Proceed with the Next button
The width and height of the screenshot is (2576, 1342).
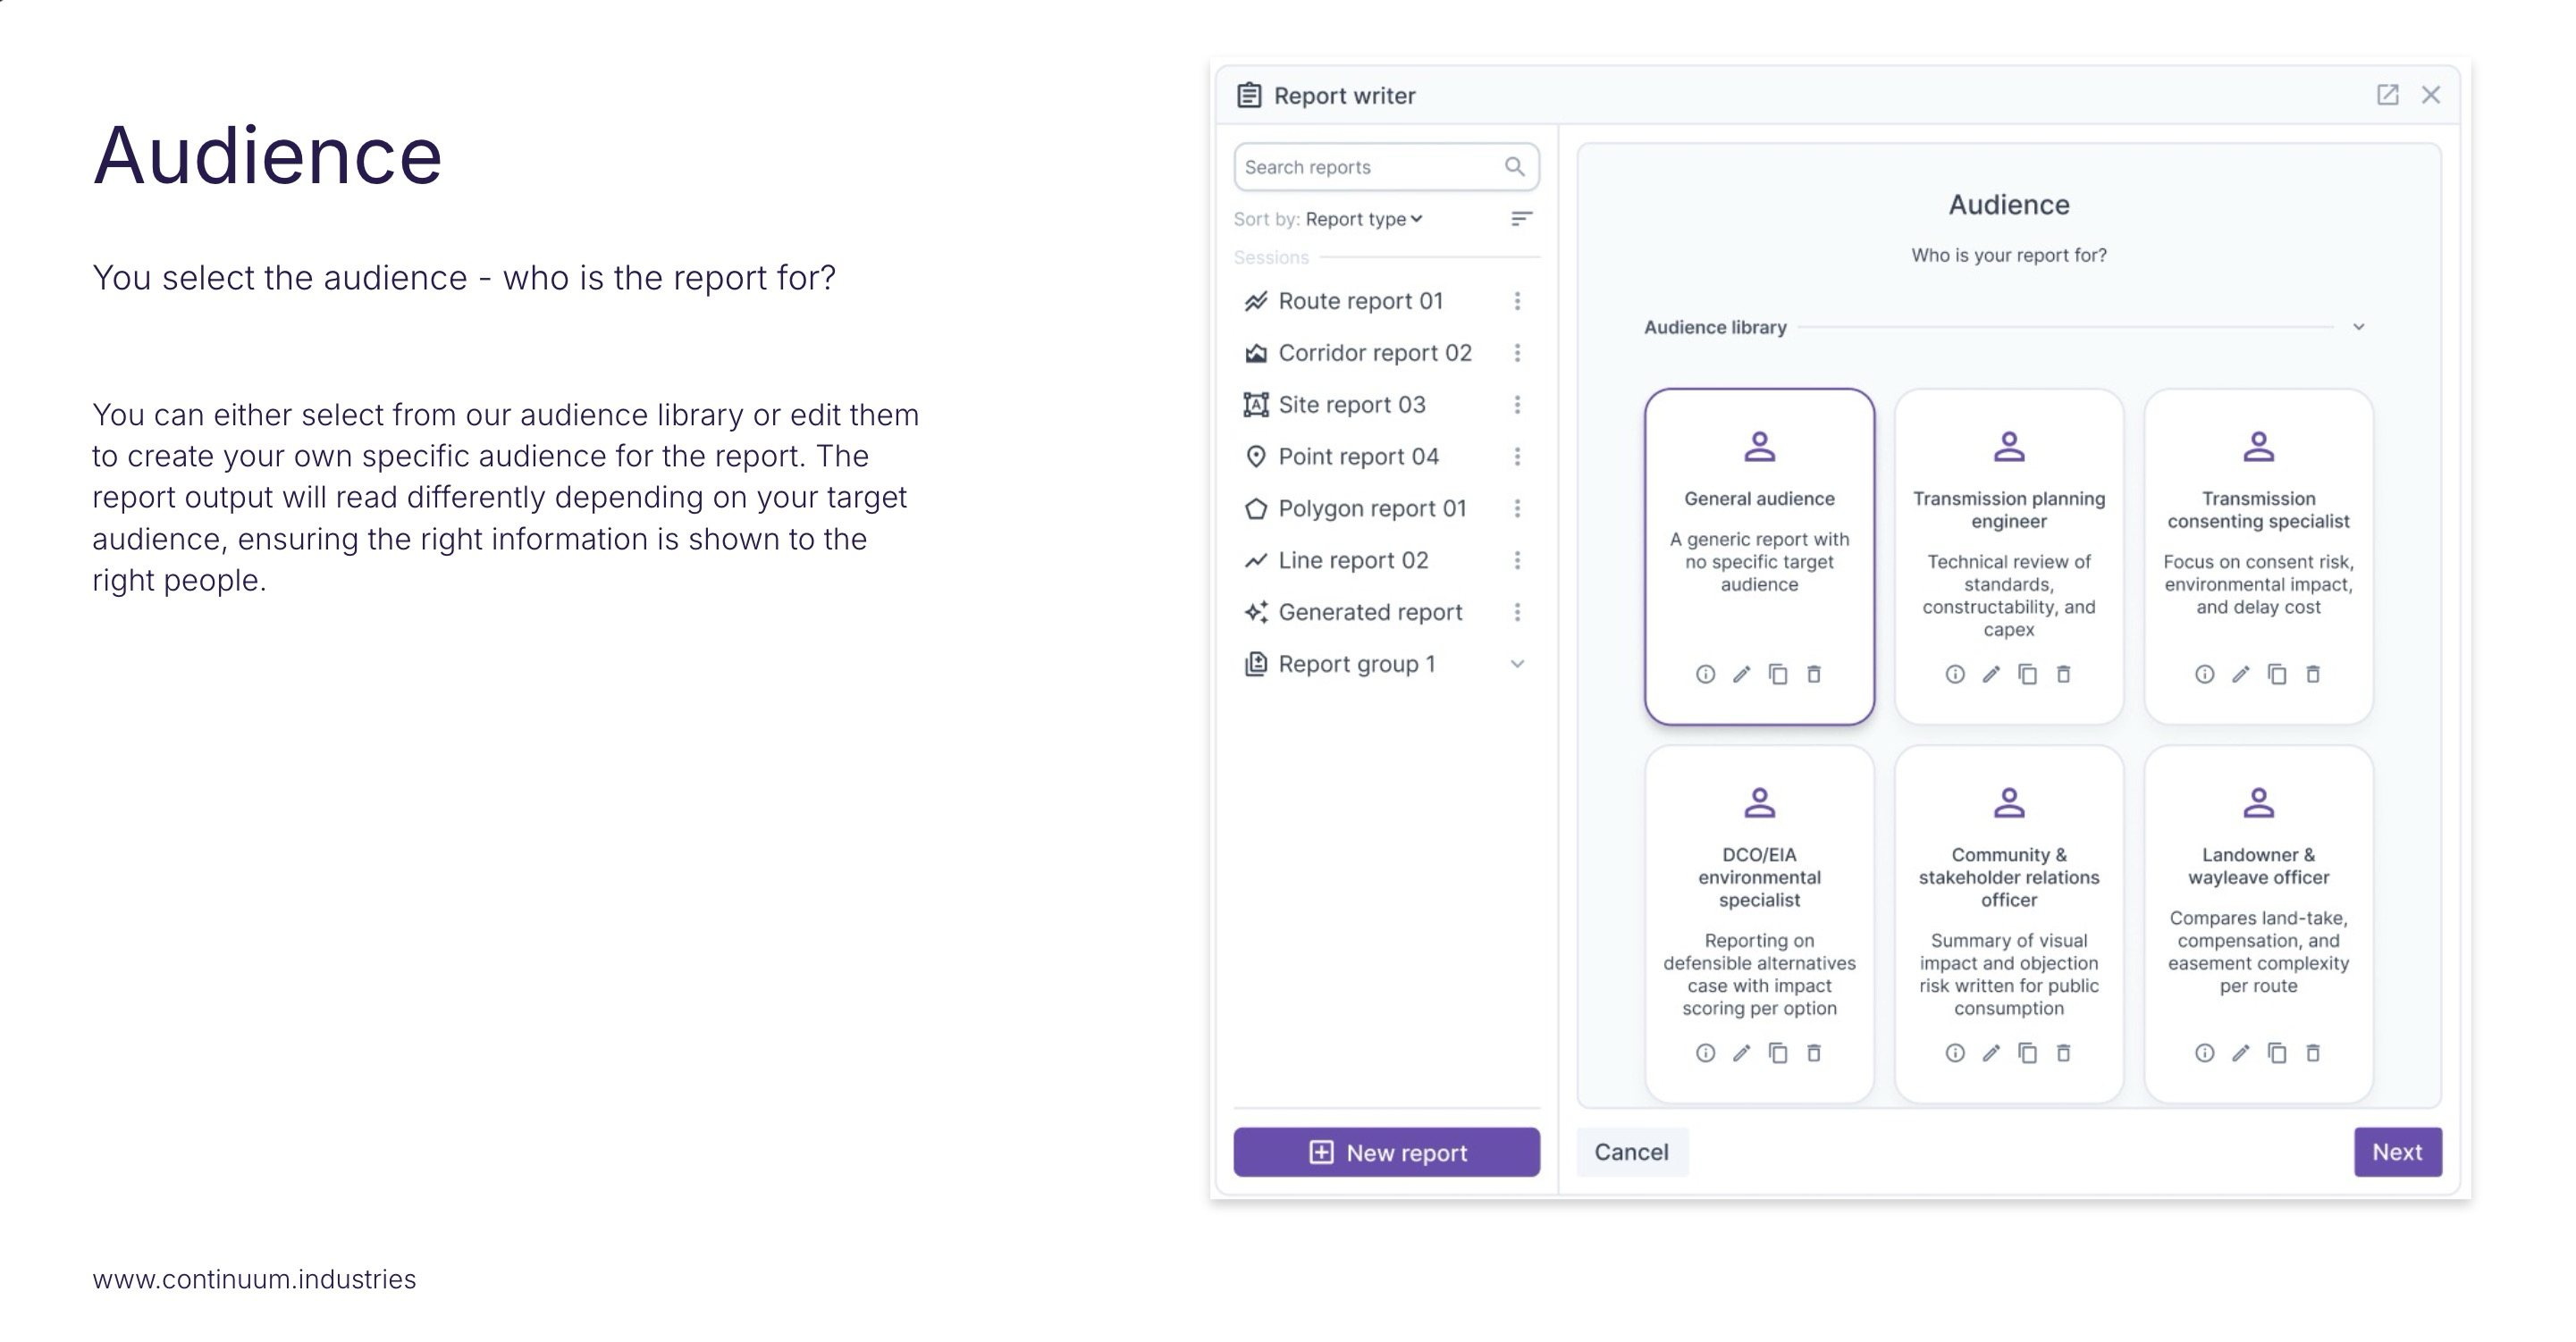click(x=2397, y=1153)
